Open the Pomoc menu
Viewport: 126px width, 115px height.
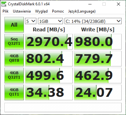click(x=58, y=11)
